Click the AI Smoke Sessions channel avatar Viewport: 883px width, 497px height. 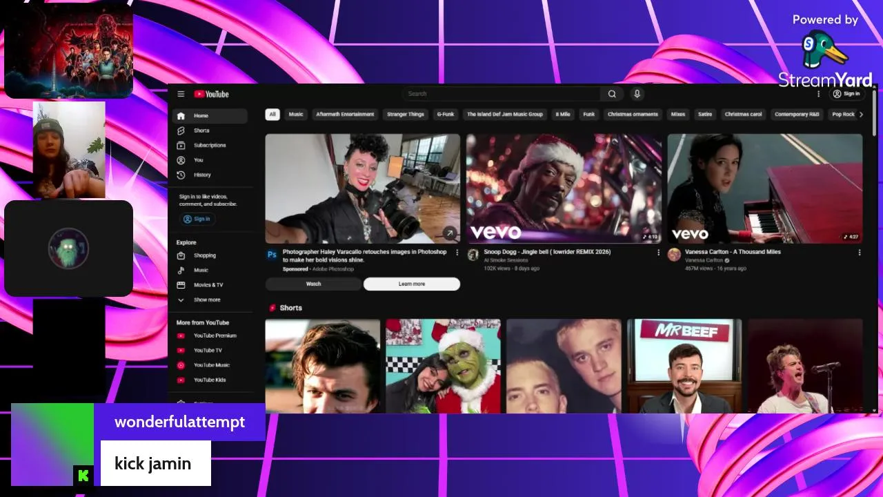click(473, 255)
